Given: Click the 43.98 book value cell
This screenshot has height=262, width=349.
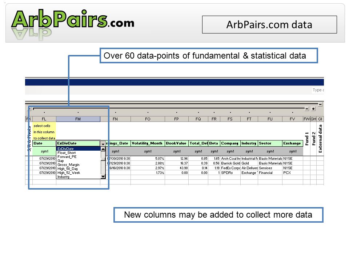Looking at the screenshot, I should click(x=177, y=168).
